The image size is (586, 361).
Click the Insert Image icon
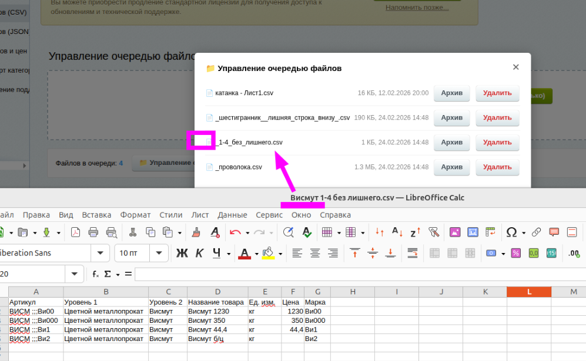pos(454,232)
